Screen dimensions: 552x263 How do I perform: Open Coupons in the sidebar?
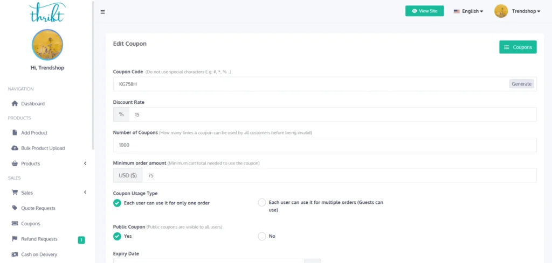[x=31, y=224]
